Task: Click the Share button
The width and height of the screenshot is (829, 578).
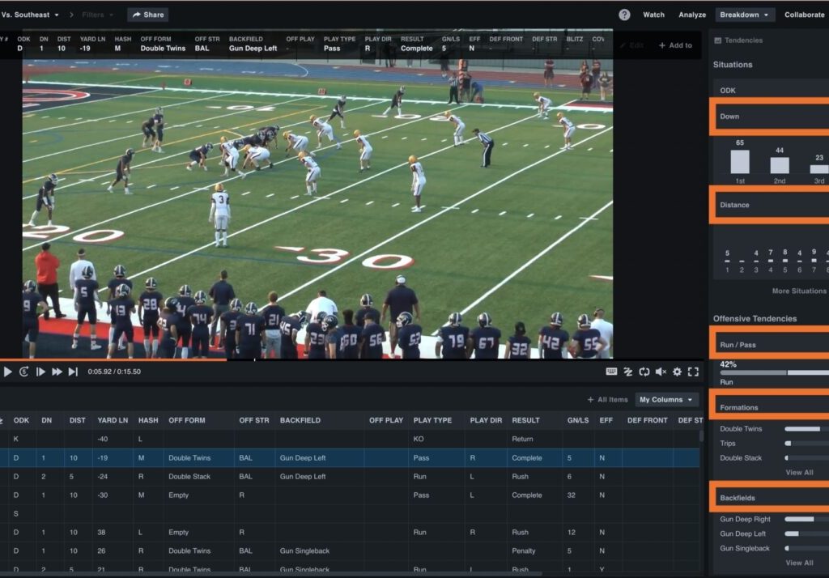Action: pyautogui.click(x=147, y=15)
